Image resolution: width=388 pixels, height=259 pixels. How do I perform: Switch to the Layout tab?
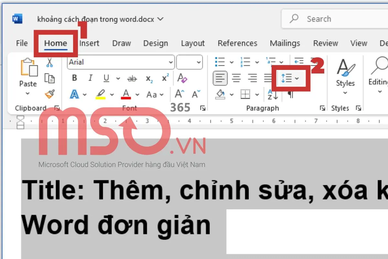193,43
